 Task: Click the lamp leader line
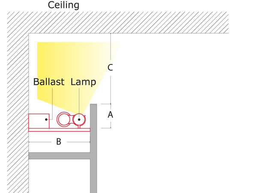tap(79, 103)
